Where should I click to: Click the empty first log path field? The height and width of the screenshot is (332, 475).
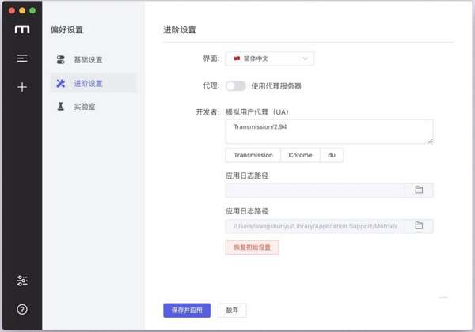(315, 191)
